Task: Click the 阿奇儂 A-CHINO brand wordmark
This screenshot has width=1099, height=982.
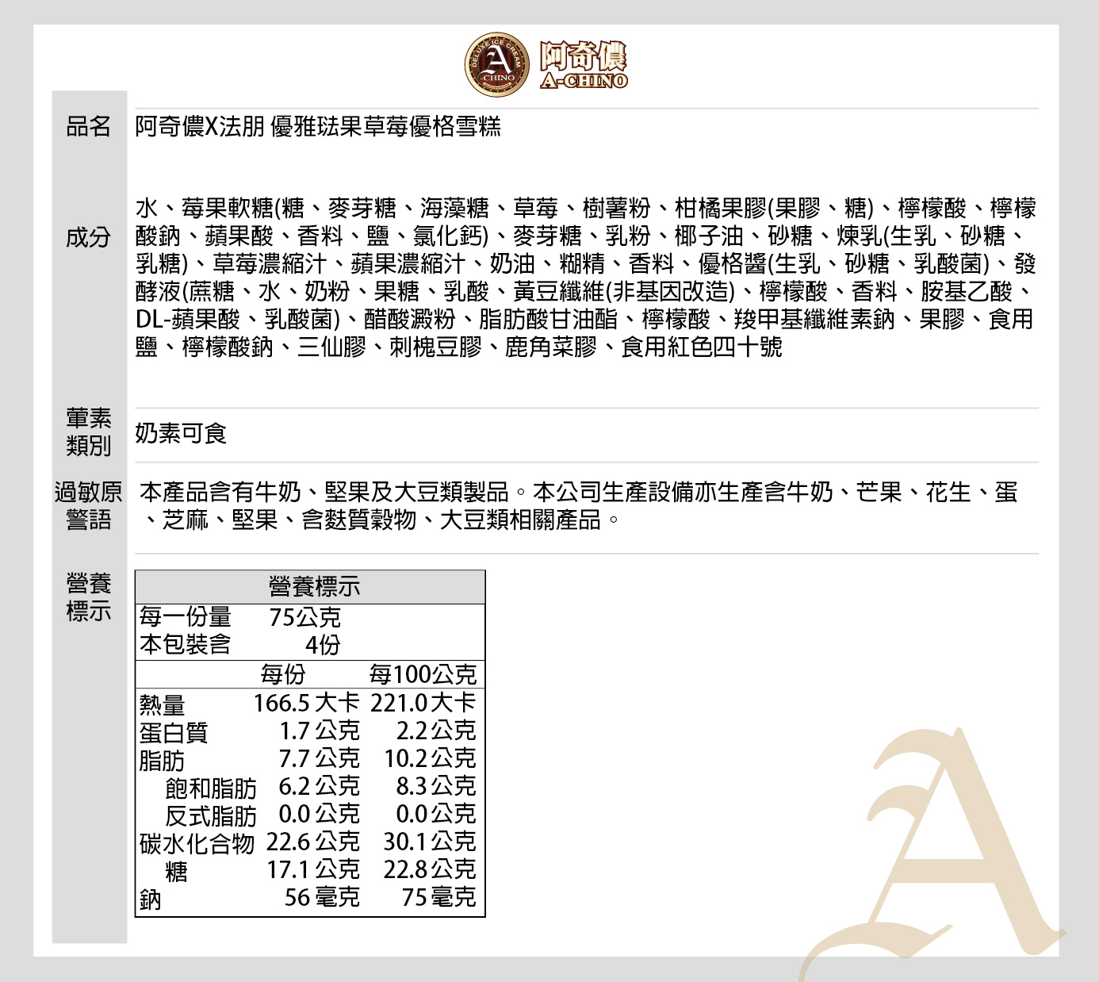Action: pyautogui.click(x=584, y=64)
